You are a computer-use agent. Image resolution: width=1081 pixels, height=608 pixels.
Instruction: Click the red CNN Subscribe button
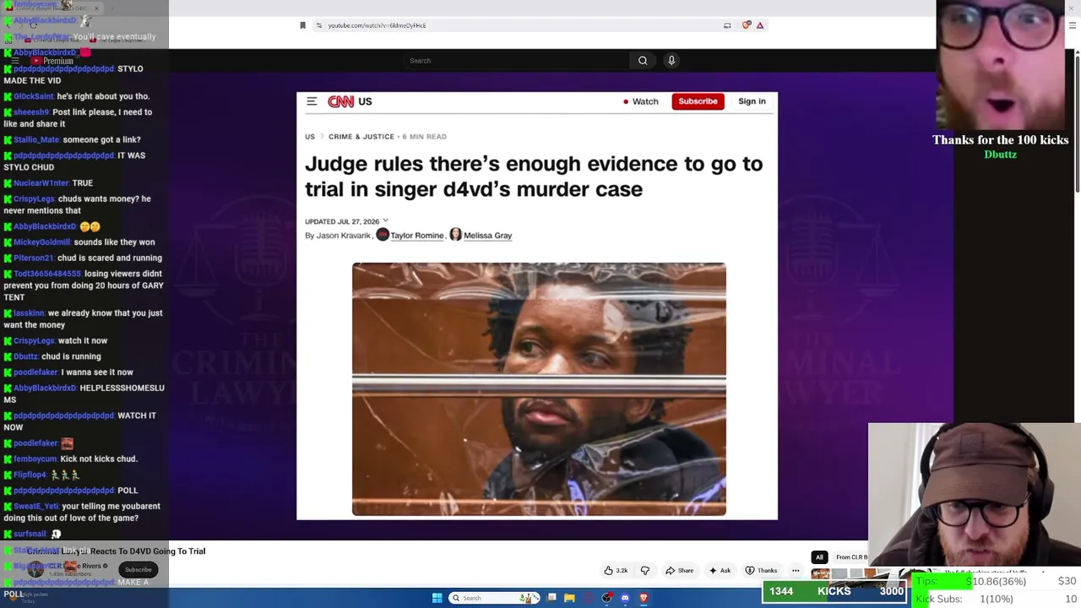click(698, 101)
